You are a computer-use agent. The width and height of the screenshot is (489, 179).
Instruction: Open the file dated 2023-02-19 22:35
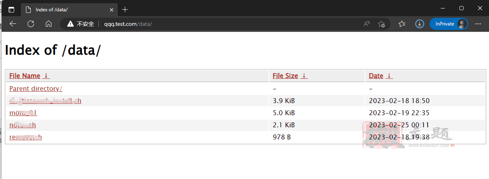tap(23, 113)
